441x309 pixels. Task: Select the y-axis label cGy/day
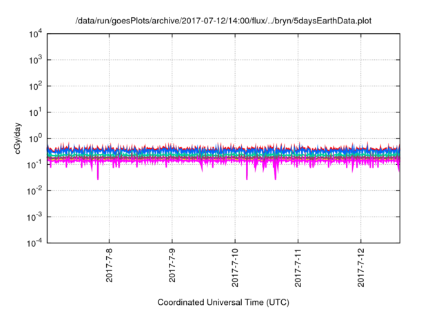coord(17,138)
